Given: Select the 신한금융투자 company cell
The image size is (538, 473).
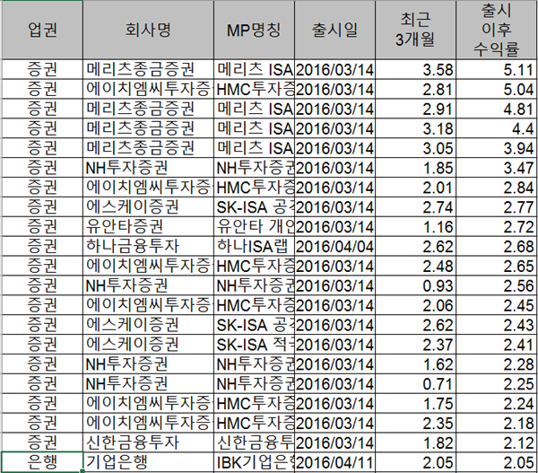Looking at the screenshot, I should (148, 442).
